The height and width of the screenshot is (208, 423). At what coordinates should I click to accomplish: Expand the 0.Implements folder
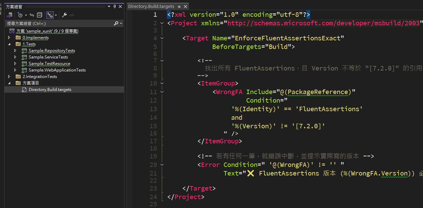pos(9,38)
